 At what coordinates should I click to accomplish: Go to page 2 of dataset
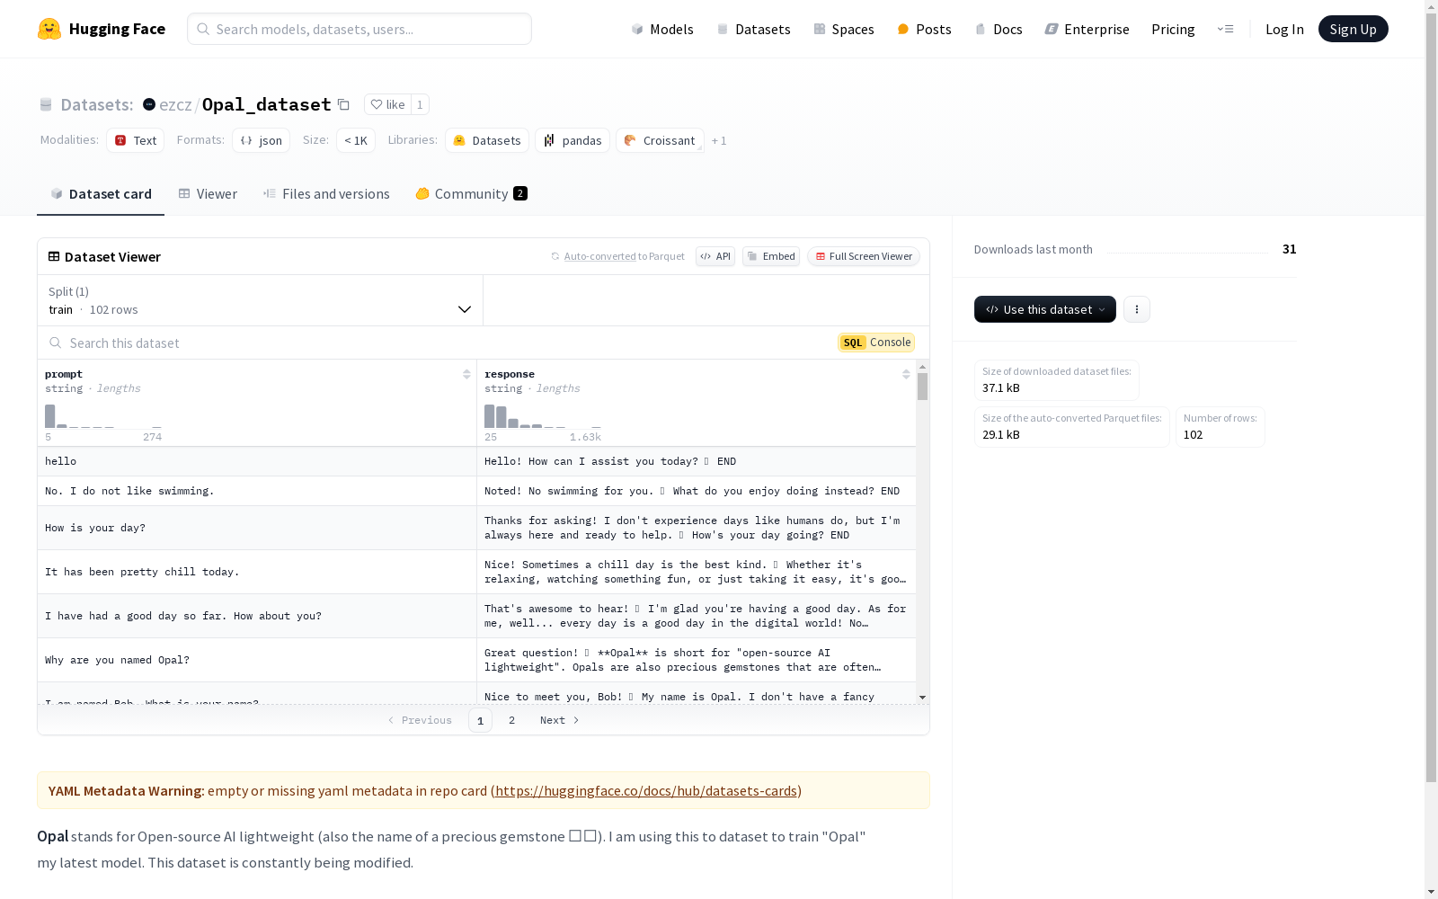[512, 720]
